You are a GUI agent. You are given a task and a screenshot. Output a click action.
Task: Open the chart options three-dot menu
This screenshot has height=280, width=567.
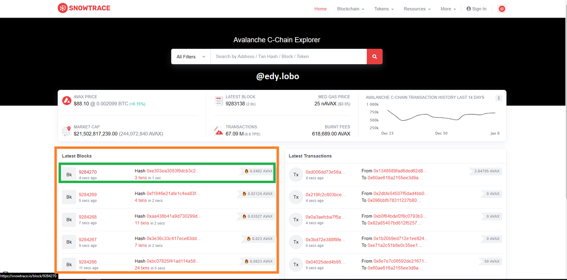(499, 98)
